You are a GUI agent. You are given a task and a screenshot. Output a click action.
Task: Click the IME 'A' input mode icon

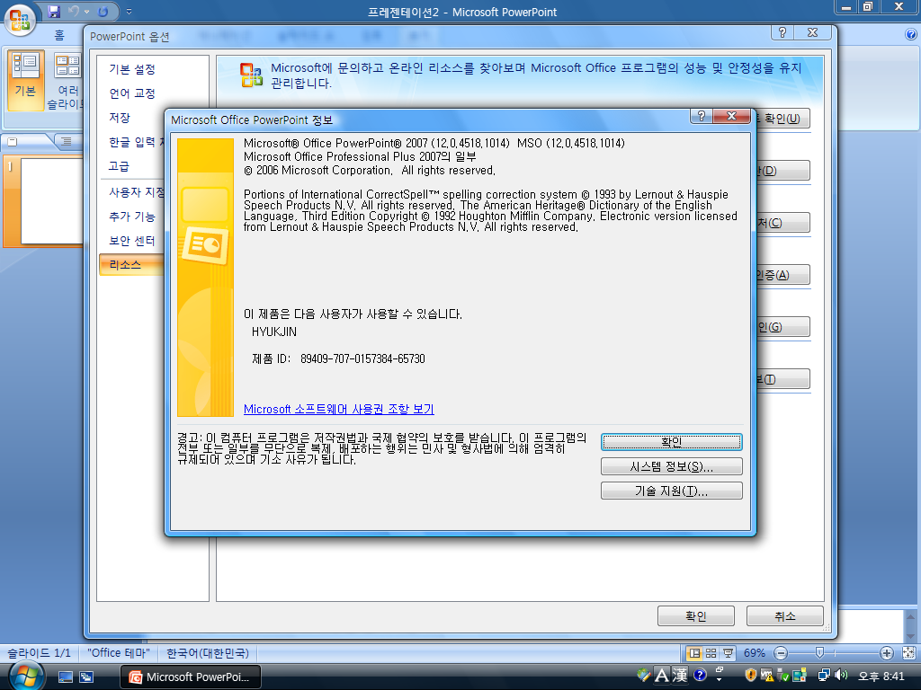[x=662, y=676]
